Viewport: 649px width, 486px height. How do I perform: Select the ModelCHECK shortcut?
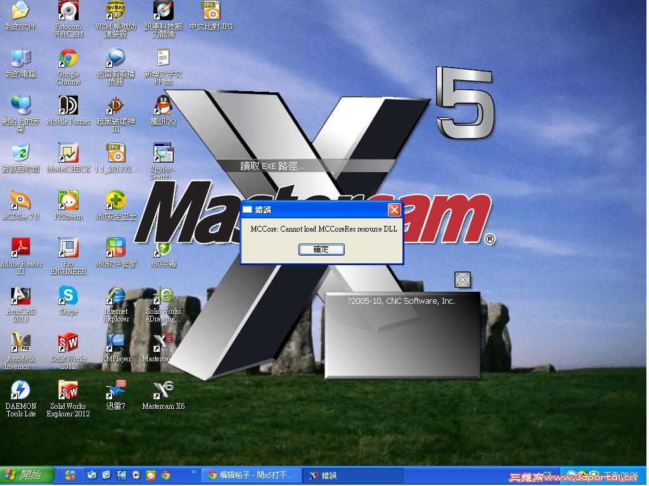[x=68, y=158]
